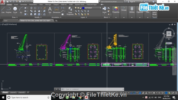Click the Table tool in Annotation panel
Screen dimensions: 178x100
click(x=63, y=14)
